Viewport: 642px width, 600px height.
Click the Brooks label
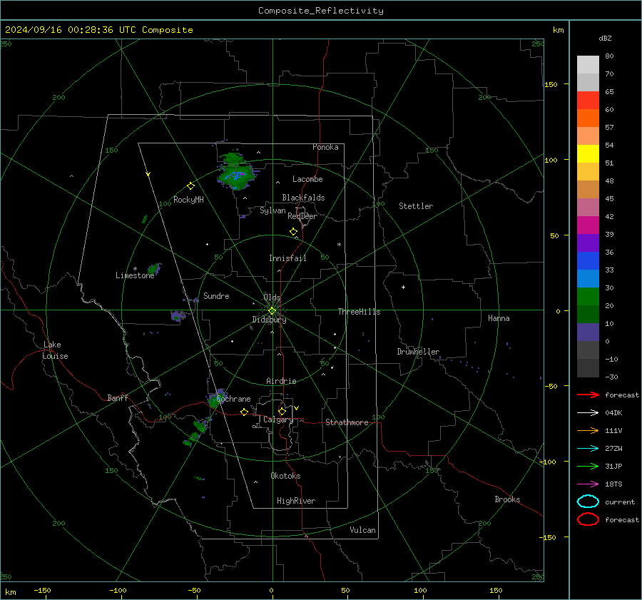507,499
